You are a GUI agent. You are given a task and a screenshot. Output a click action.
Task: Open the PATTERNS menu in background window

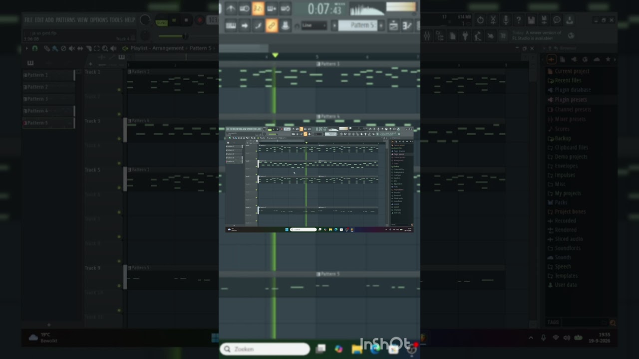point(65,20)
